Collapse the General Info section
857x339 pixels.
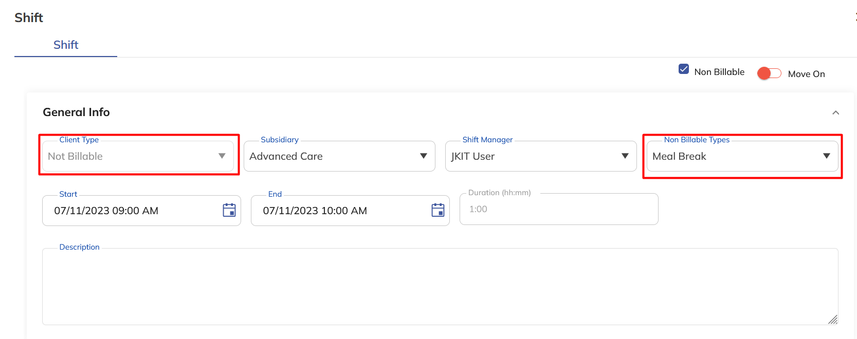pos(836,112)
